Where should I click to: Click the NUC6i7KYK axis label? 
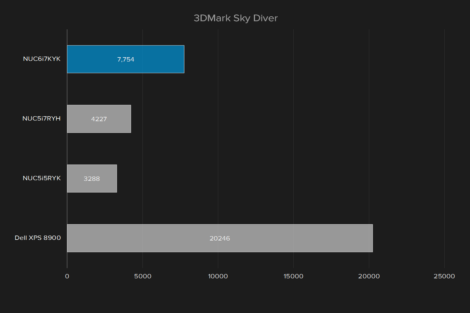(42, 59)
